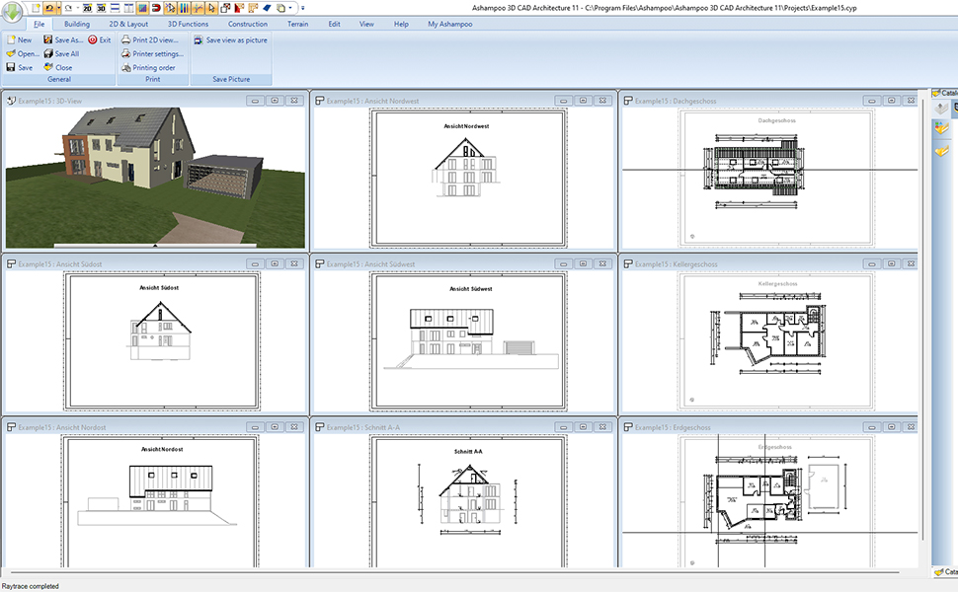Expand the redo dropdown arrow
958x592 pixels.
pos(75,8)
